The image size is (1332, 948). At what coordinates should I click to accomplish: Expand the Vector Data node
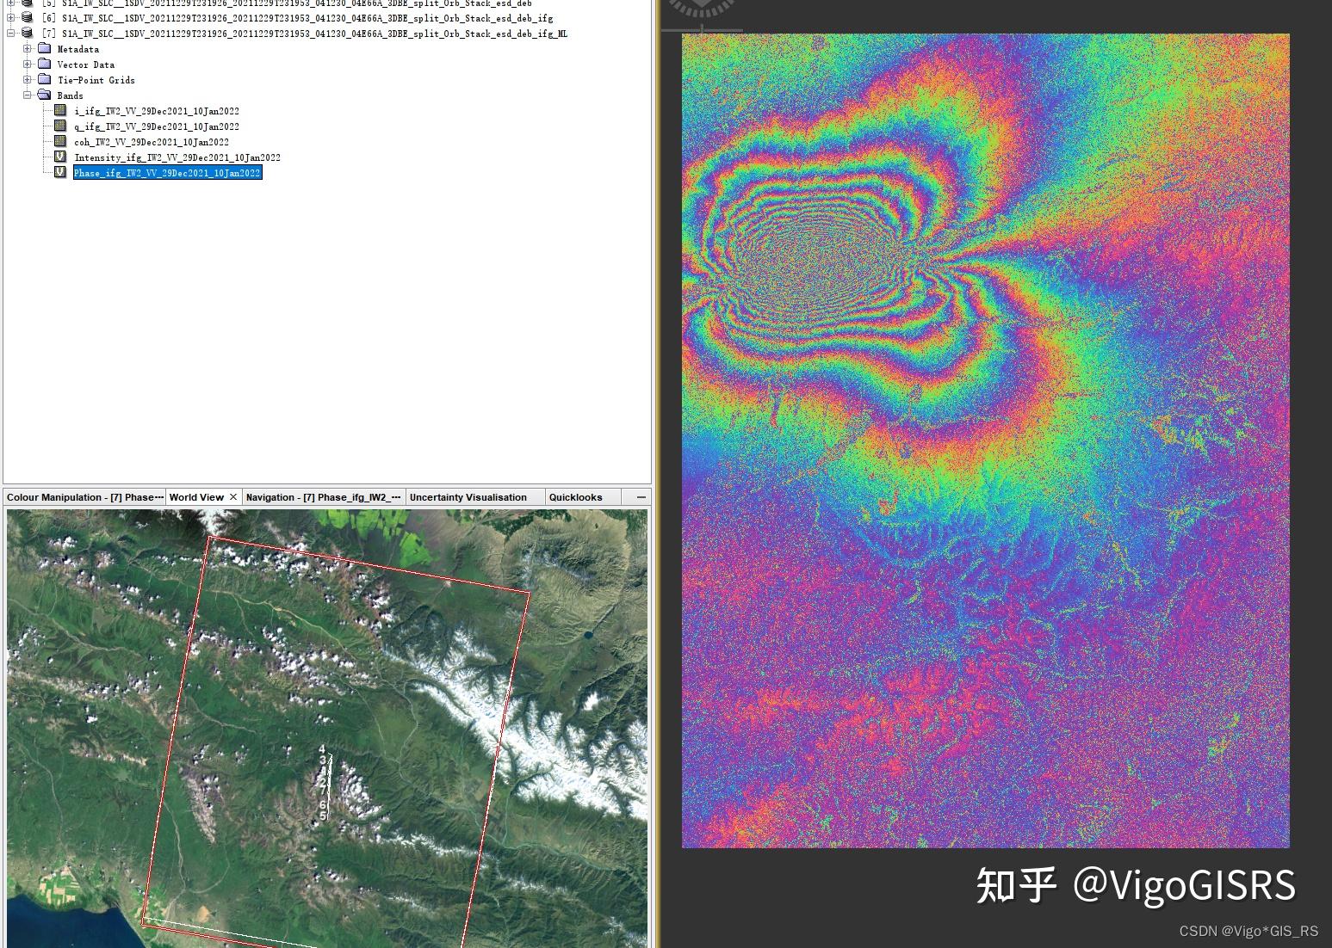point(26,65)
